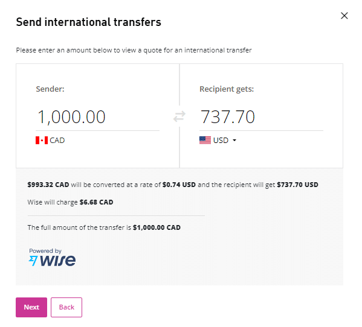The height and width of the screenshot is (327, 362).
Task: Expand the USD currency dropdown arrow
Action: (234, 140)
